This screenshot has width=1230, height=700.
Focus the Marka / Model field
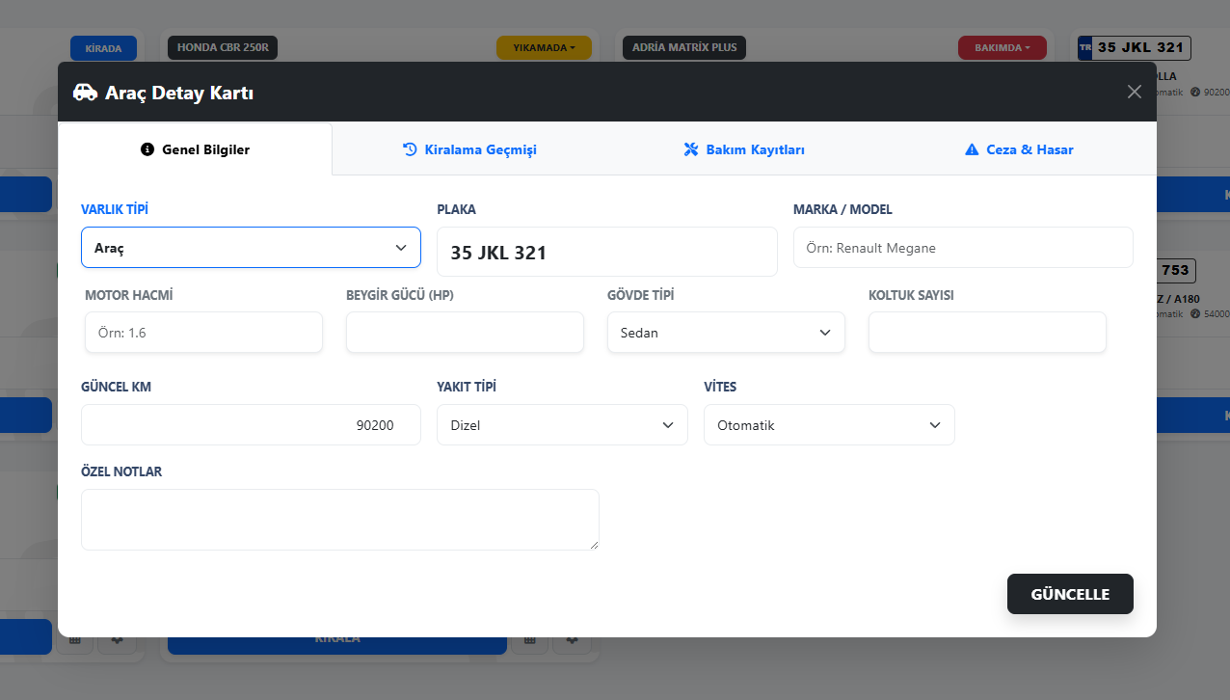click(962, 248)
